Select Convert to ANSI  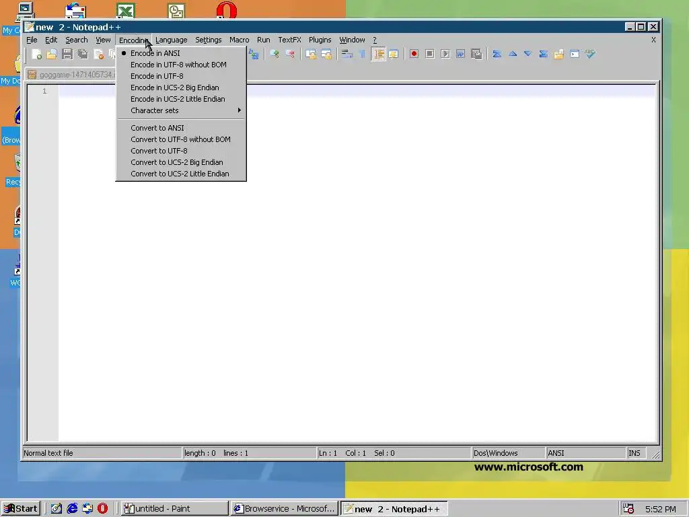(180, 128)
